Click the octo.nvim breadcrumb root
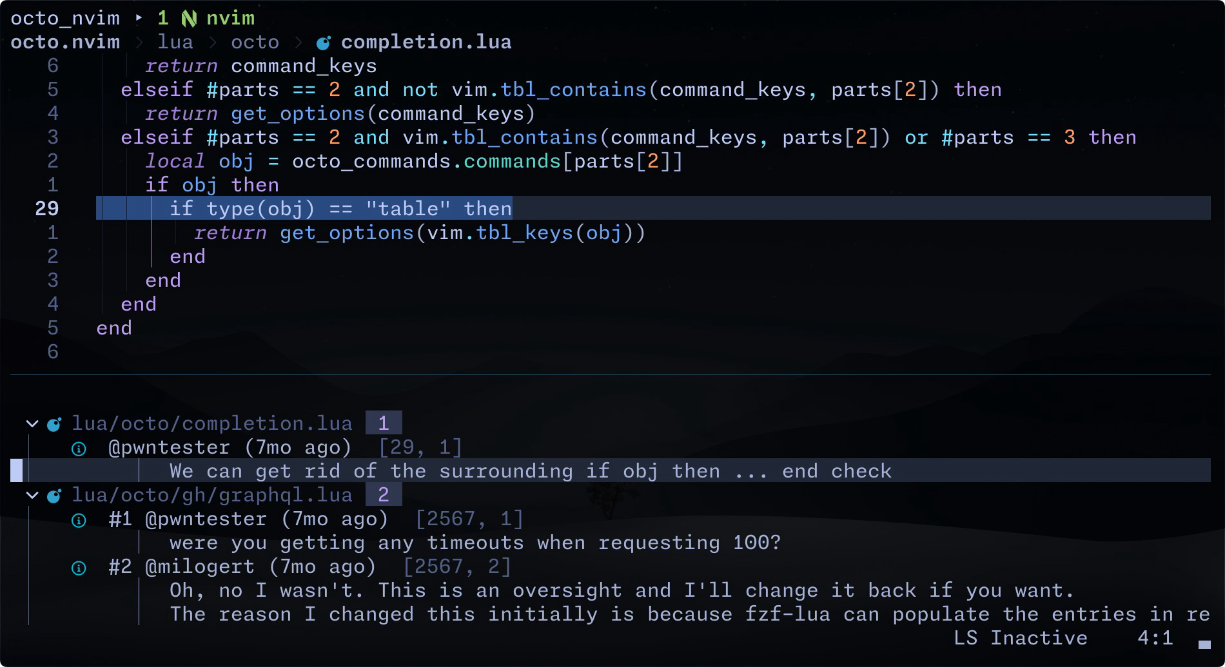The width and height of the screenshot is (1225, 667). pos(65,43)
